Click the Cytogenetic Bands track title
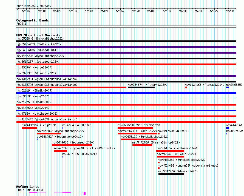This screenshot has height=196, width=244. click(33, 20)
